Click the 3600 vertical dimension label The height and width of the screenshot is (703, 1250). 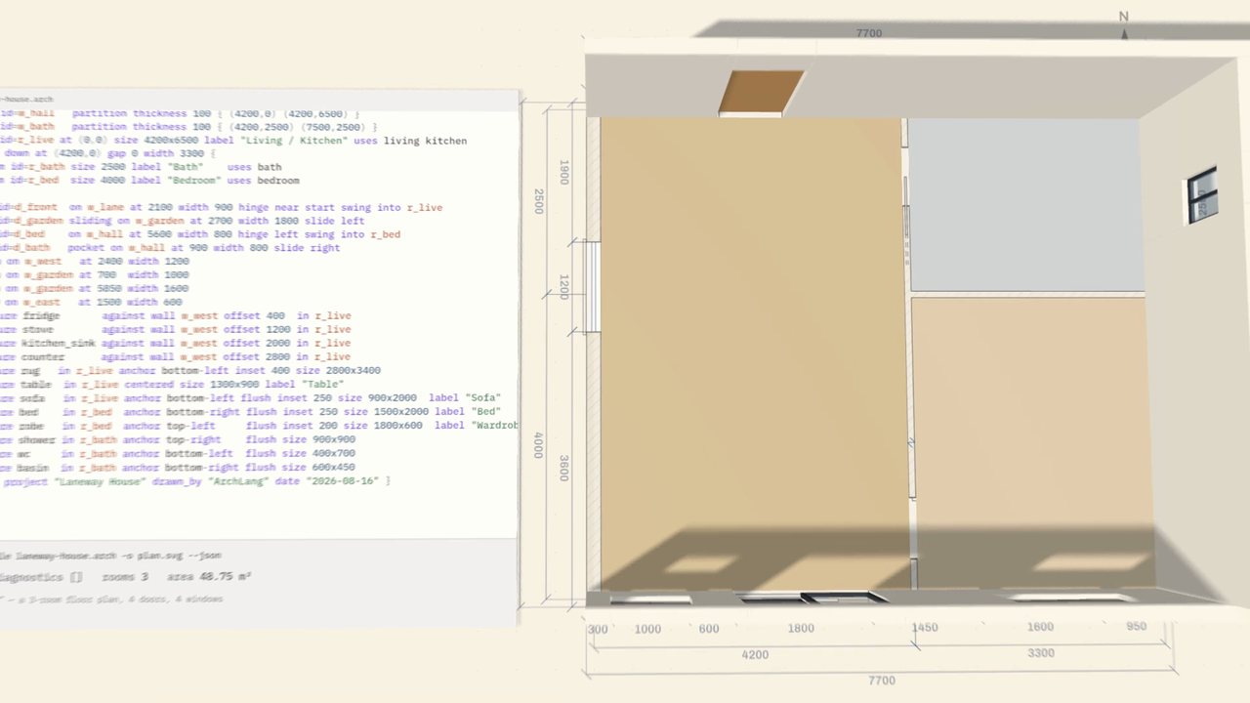point(563,468)
